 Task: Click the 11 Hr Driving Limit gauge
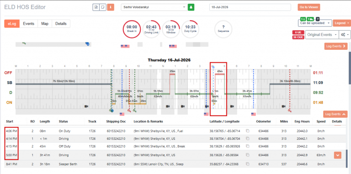tap(152, 29)
